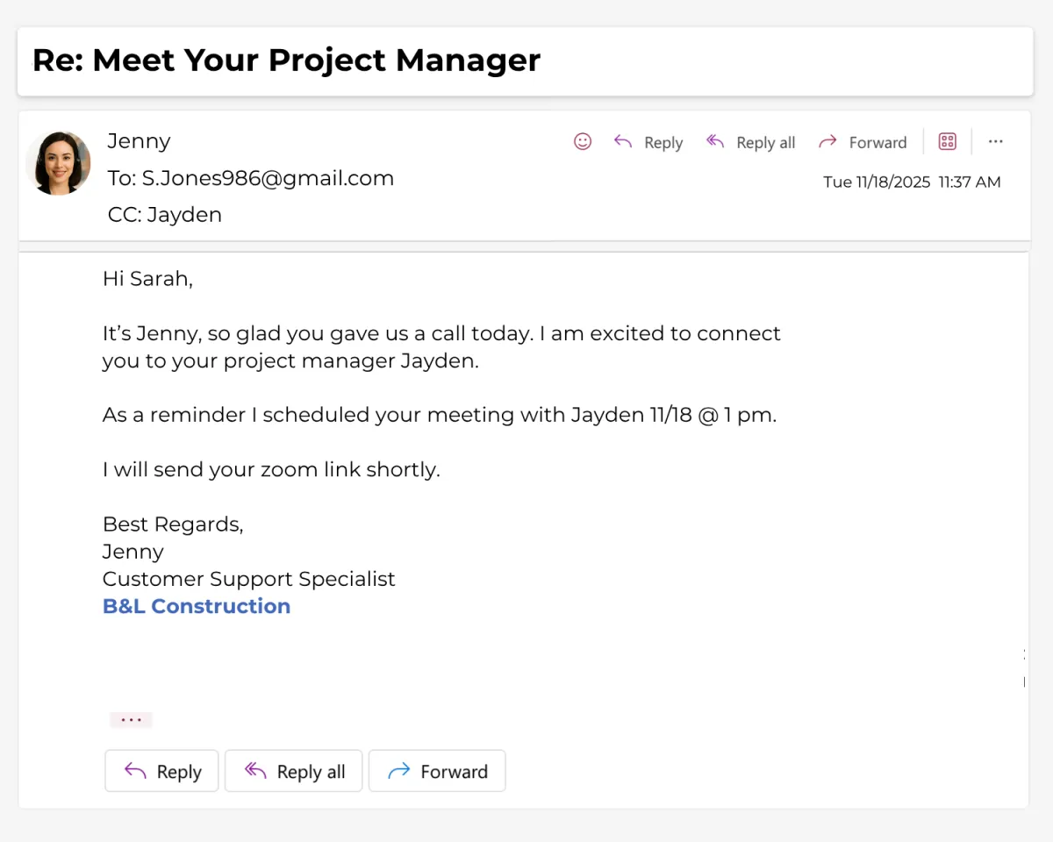1053x842 pixels.
Task: Expand the trimmed message ellipsis
Action: [132, 720]
